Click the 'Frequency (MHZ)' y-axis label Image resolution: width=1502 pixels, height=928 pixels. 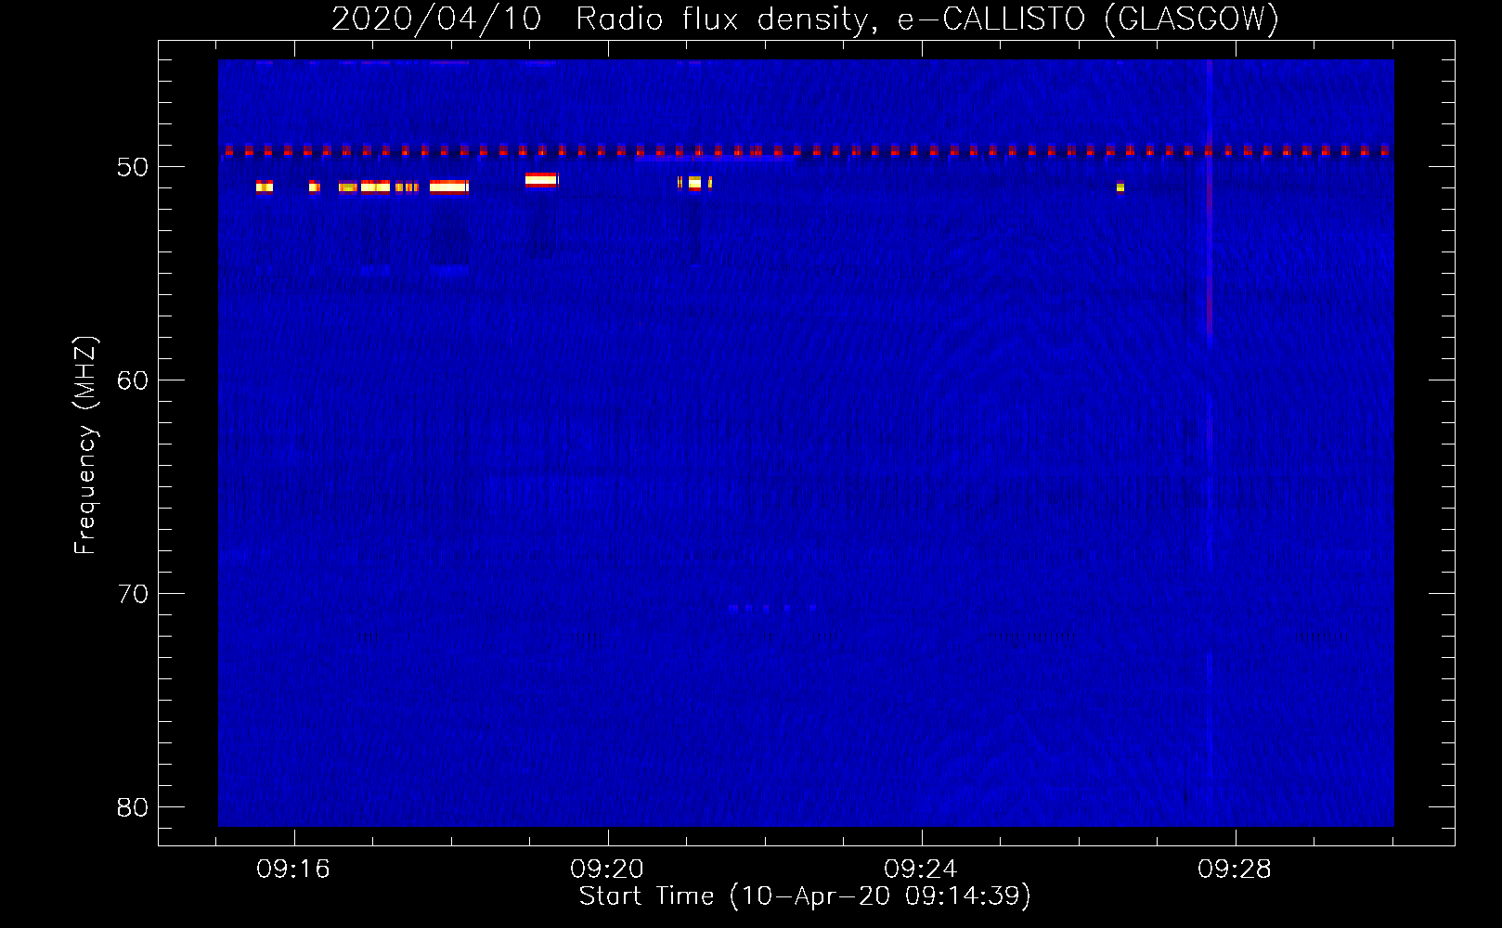pos(84,445)
